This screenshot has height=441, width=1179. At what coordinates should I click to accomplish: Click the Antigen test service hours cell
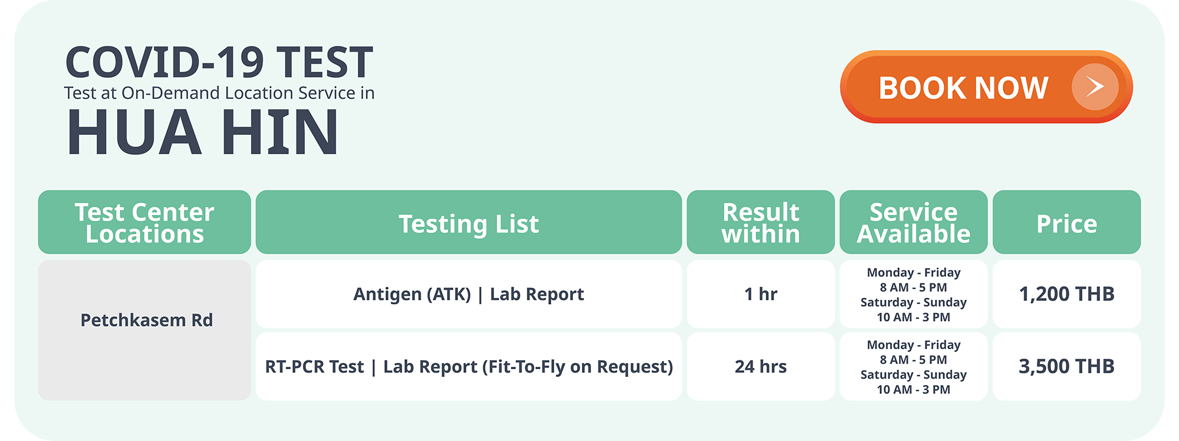[913, 294]
